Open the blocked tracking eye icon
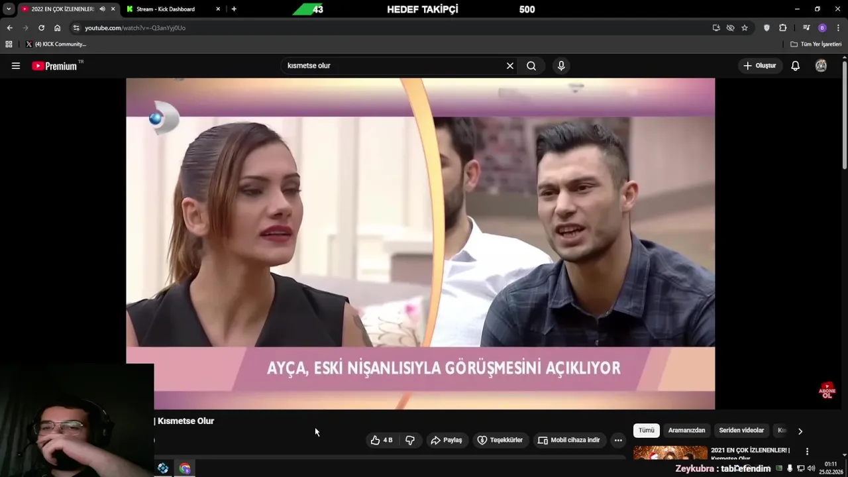This screenshot has height=477, width=848. pos(730,28)
